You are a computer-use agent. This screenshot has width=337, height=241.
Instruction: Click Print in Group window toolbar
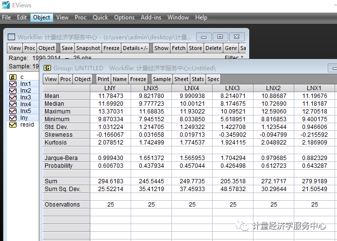(103, 79)
